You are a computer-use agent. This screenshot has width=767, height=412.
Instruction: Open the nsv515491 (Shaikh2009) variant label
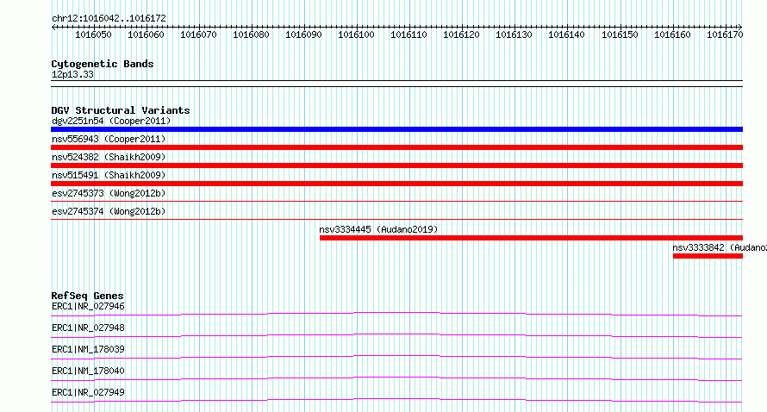tap(109, 175)
